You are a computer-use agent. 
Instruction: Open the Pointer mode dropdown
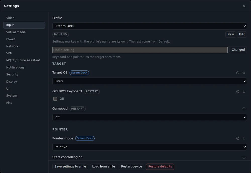[150, 147]
